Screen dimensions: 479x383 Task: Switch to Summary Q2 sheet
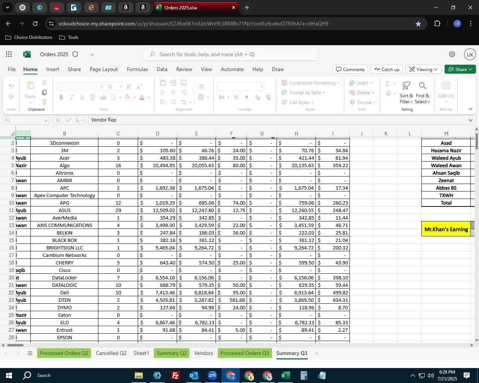point(171,353)
